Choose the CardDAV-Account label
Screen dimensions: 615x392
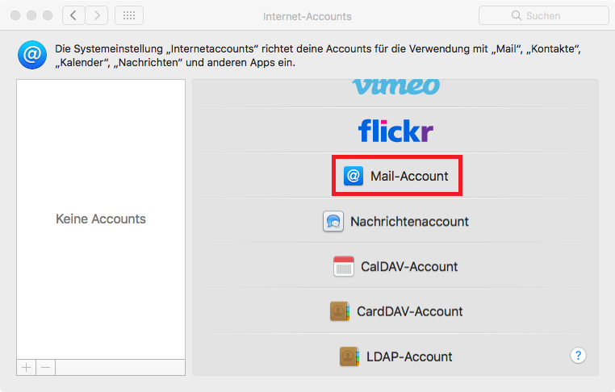click(409, 311)
